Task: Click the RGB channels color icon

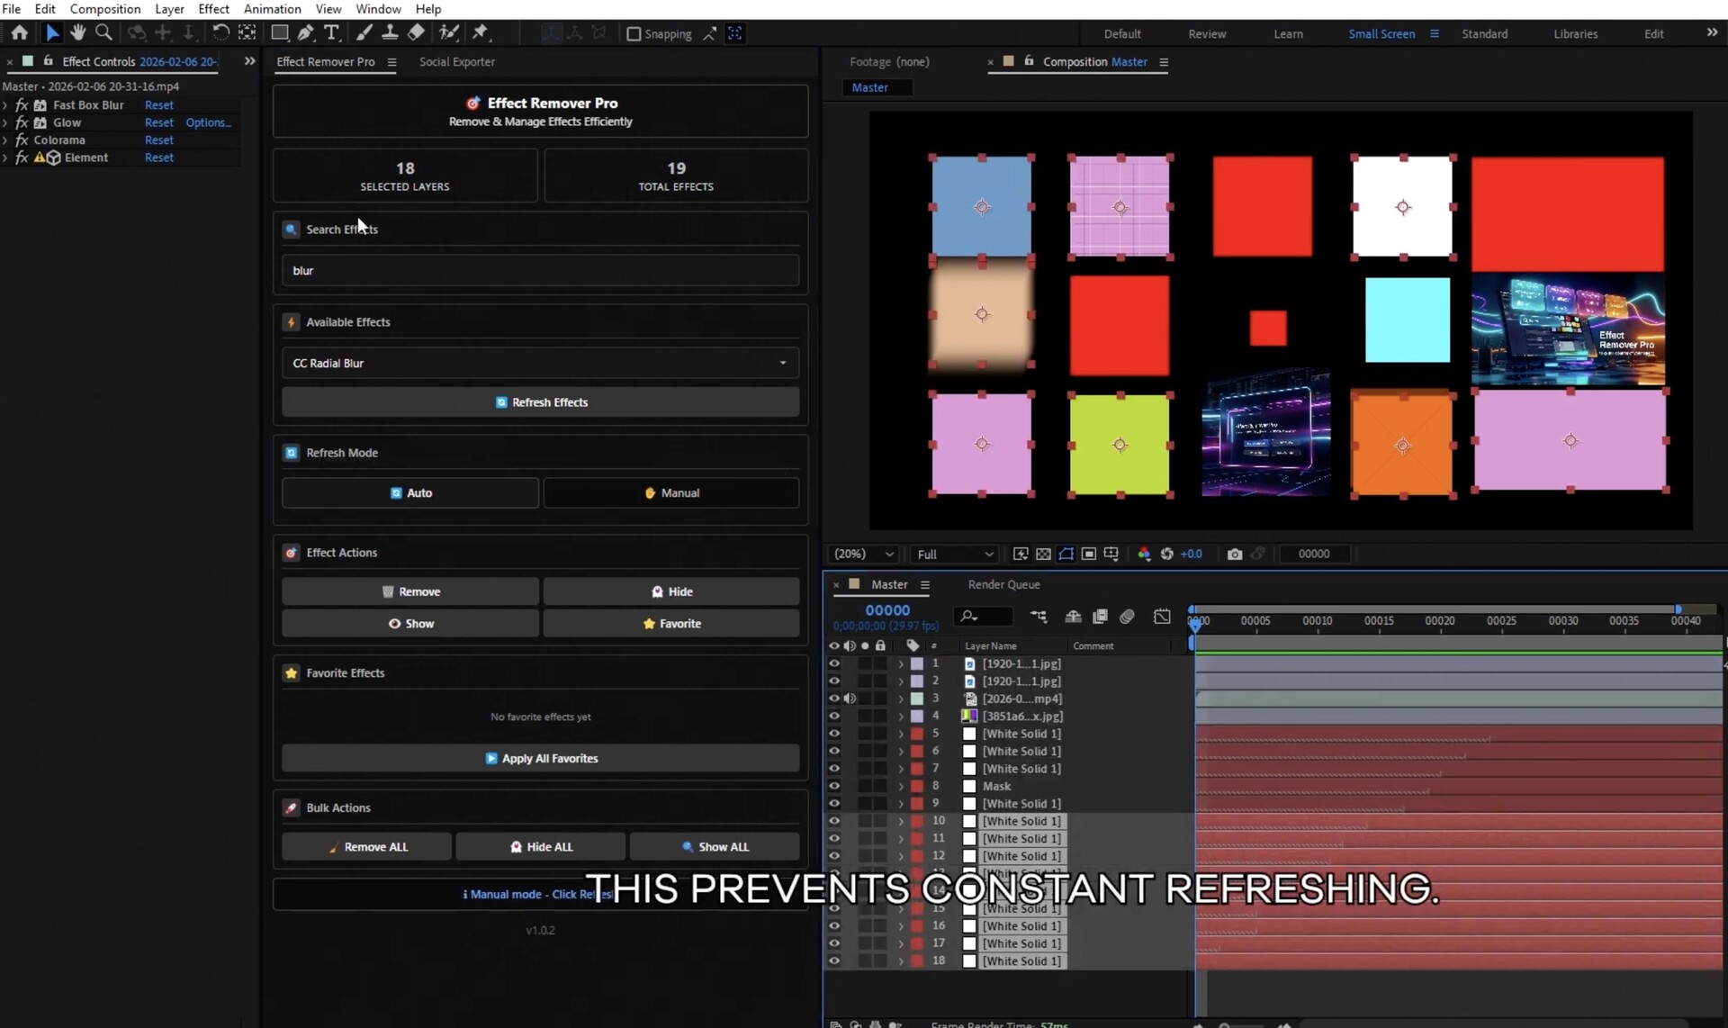Action: point(1145,554)
